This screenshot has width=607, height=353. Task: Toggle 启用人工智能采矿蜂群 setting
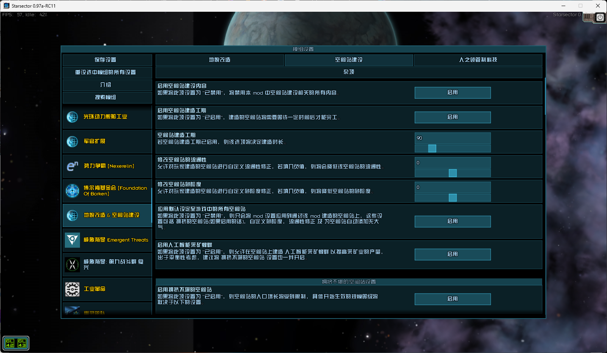(x=452, y=255)
